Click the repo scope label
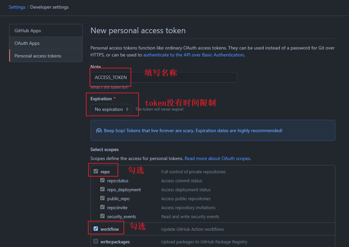 105,172
